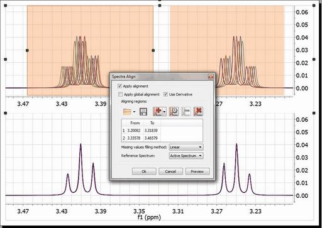Select region row 1 From value 3.20092
Image resolution: width=322 pixels, height=228 pixels.
[x=134, y=131]
